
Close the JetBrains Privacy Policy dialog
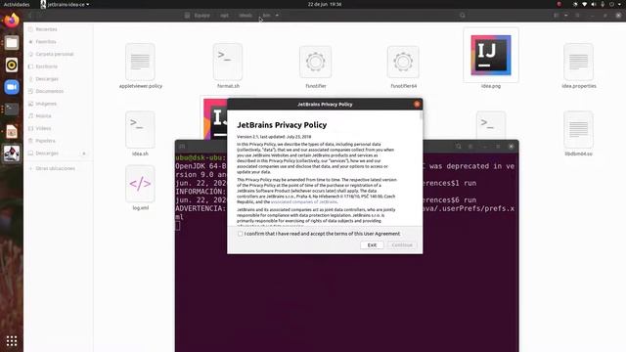[x=417, y=105]
